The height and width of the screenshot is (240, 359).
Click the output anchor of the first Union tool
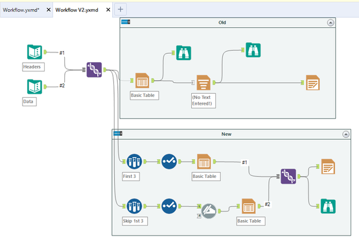click(104, 70)
